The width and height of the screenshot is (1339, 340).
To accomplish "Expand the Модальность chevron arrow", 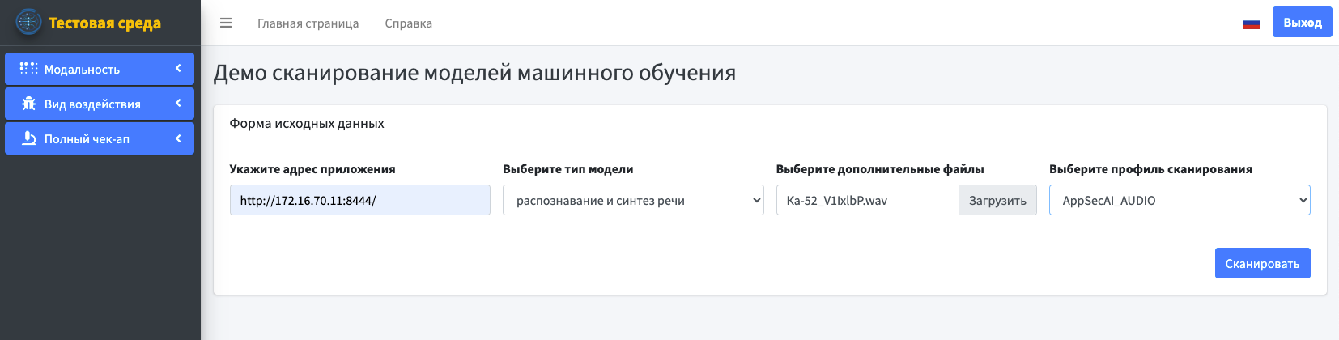I will pos(178,69).
